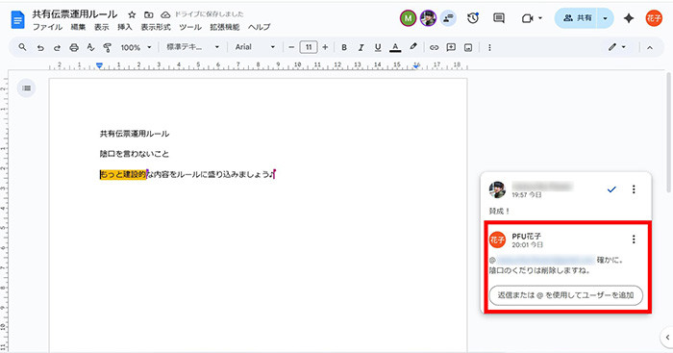Image resolution: width=673 pixels, height=353 pixels.
Task: Open the editing mode pencil dropdown
Action: [617, 47]
